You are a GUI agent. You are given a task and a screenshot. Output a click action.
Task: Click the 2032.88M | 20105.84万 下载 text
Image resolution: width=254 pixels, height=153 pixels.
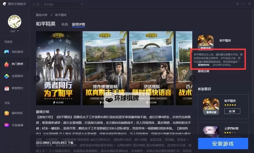pyautogui.click(x=55, y=143)
